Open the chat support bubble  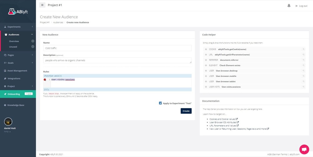click(304, 149)
